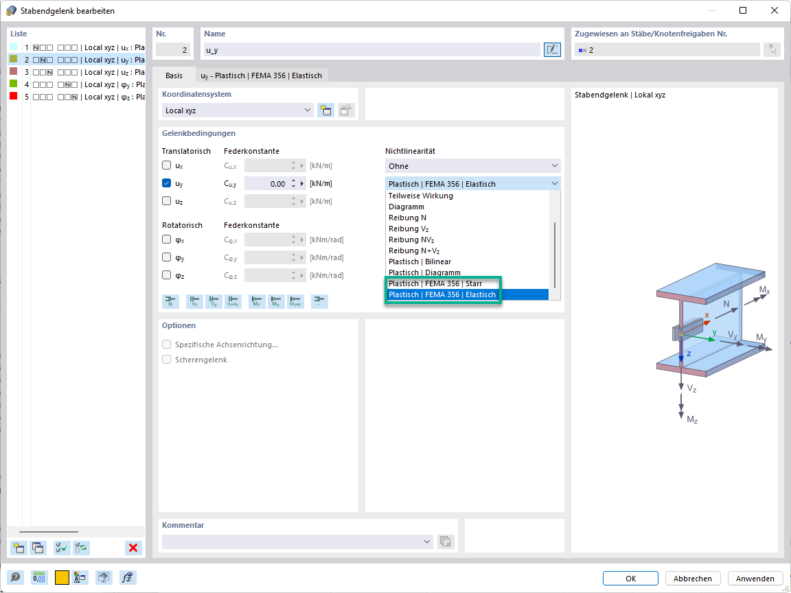Click the yellow color swatch in bottom toolbar

coord(62,578)
